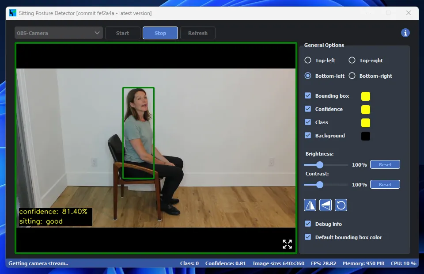This screenshot has height=274, width=424.
Task: Click the 'sitting: good' overlay text
Action: (41, 221)
